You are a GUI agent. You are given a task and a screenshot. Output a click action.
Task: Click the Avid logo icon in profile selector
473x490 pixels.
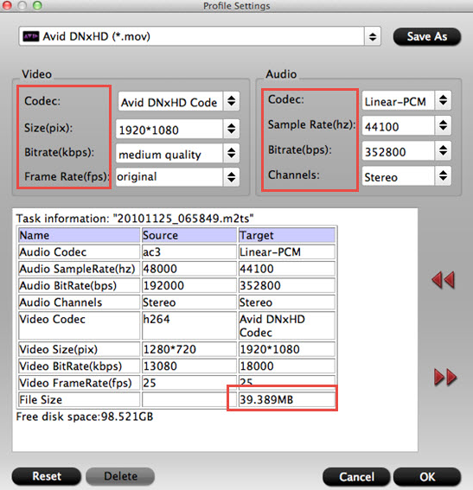coord(30,36)
